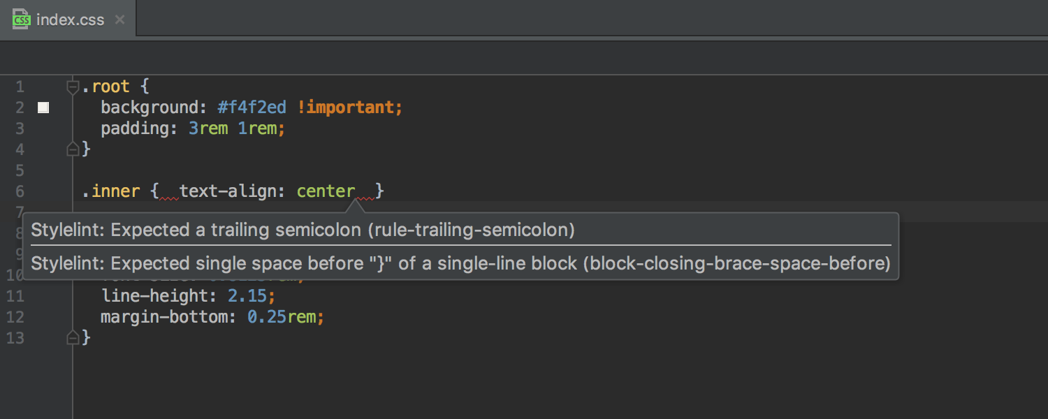
Task: Close the index.css tab
Action: [x=119, y=20]
